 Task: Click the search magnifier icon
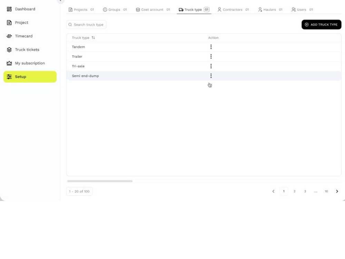point(70,25)
